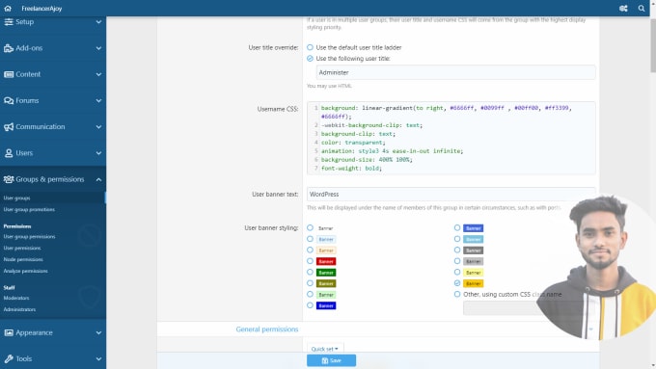Click the User banner text field
The width and height of the screenshot is (656, 369).
click(x=451, y=194)
